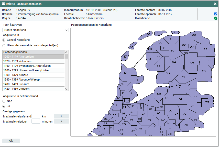Open the Toon kaart van dropdown

click(36, 30)
